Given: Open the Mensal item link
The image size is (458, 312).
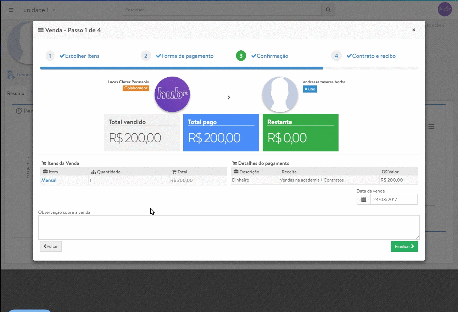Looking at the screenshot, I should pos(49,180).
